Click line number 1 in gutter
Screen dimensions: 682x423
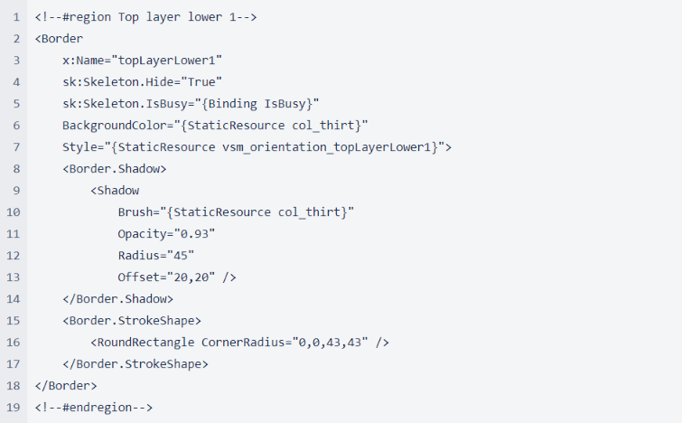(16, 17)
